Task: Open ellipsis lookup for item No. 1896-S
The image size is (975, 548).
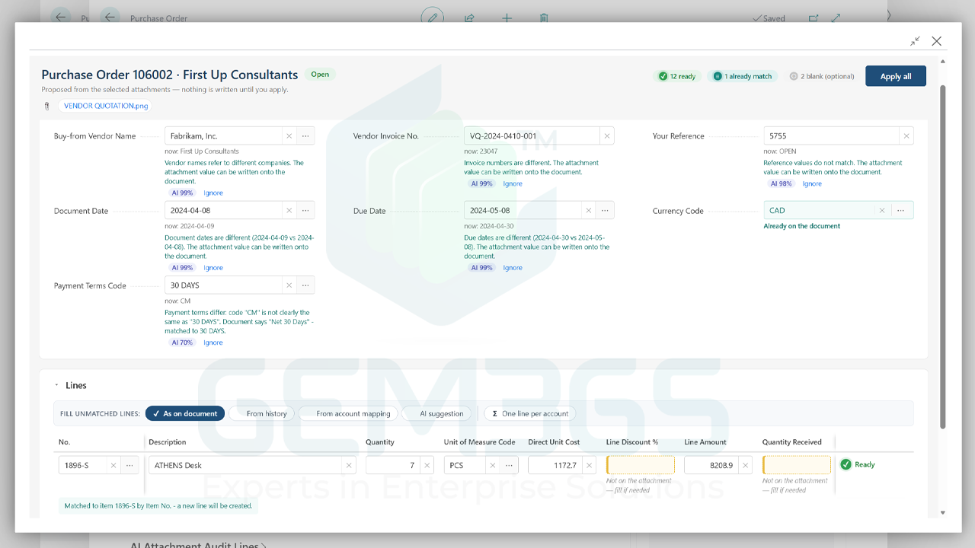Action: coord(130,465)
